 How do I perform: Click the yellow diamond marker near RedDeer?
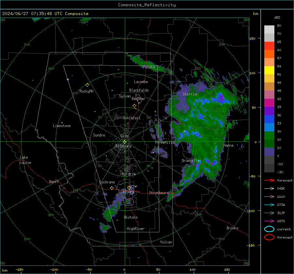(x=134, y=106)
